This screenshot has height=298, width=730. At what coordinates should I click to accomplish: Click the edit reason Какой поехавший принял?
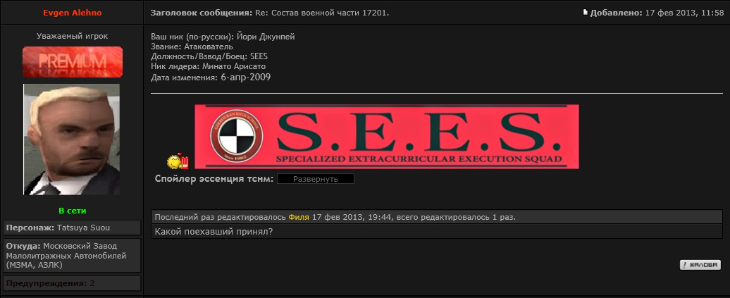click(x=214, y=231)
